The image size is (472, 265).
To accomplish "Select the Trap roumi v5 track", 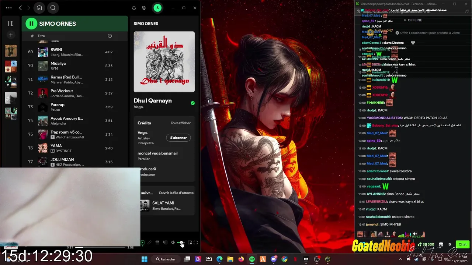I will (x=75, y=134).
